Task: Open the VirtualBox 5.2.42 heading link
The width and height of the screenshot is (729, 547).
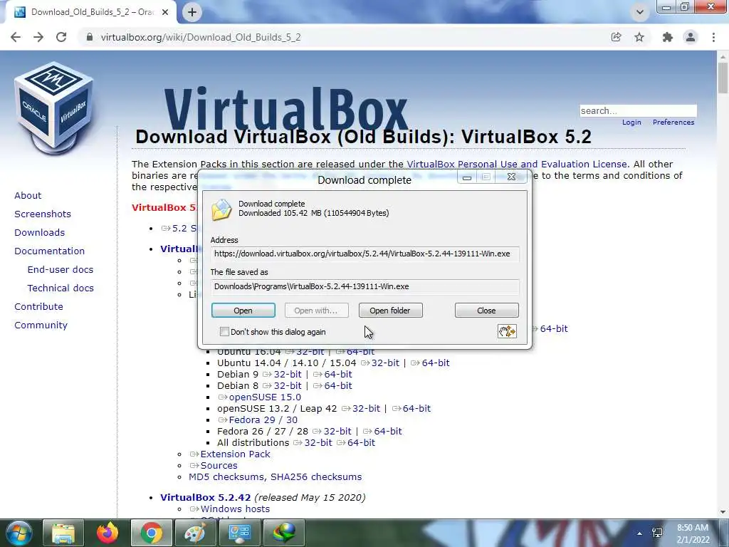Action: point(206,497)
